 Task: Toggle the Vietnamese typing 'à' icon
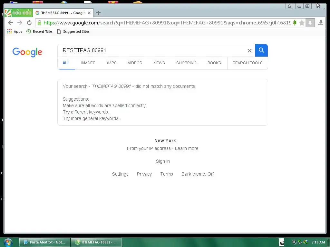tap(295, 23)
